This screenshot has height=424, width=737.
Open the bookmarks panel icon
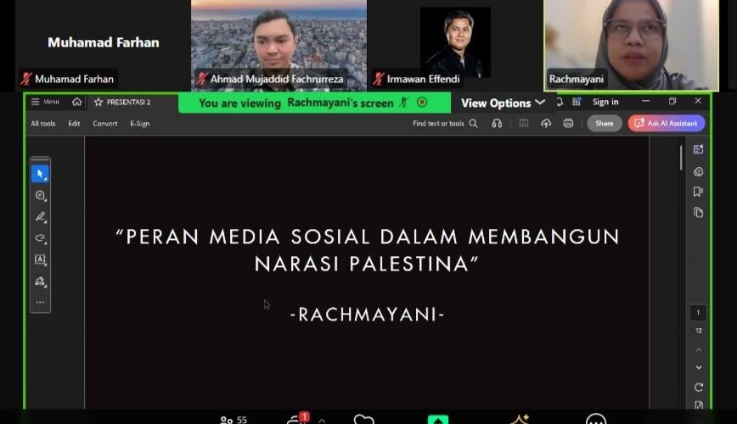pyautogui.click(x=698, y=192)
